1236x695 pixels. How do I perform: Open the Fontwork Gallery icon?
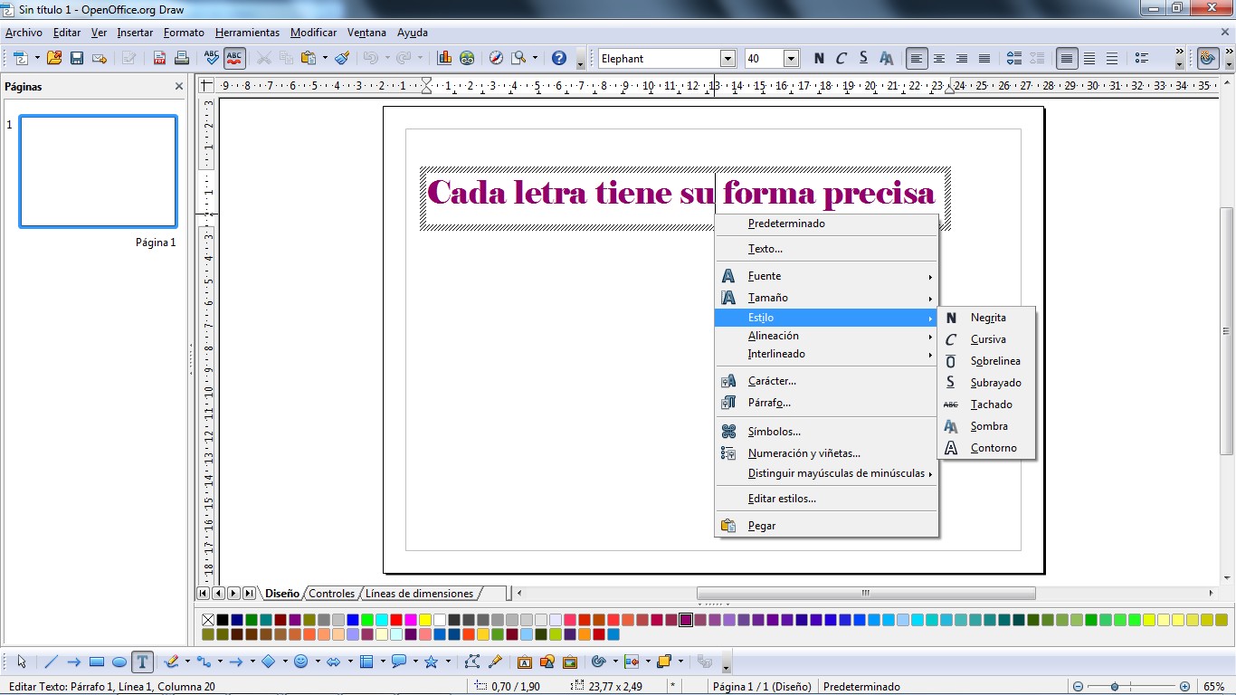click(525, 662)
